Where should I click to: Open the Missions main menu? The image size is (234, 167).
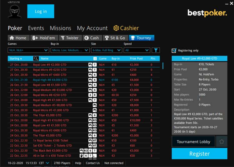pyautogui.click(x=61, y=28)
